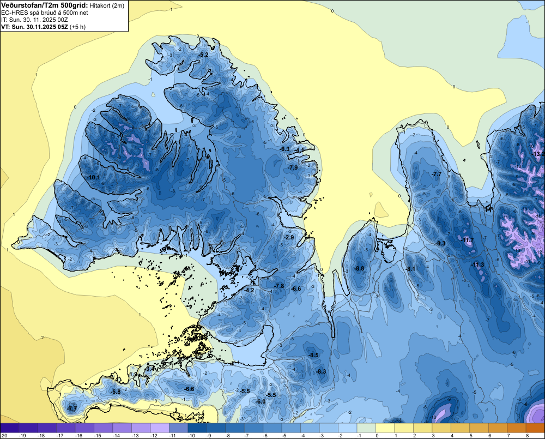Click the "-5" legend scale number
This screenshot has height=439, width=545.
283,436
